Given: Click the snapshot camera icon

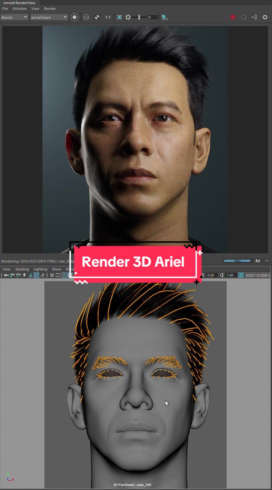Looking at the screenshot, I should [x=258, y=261].
